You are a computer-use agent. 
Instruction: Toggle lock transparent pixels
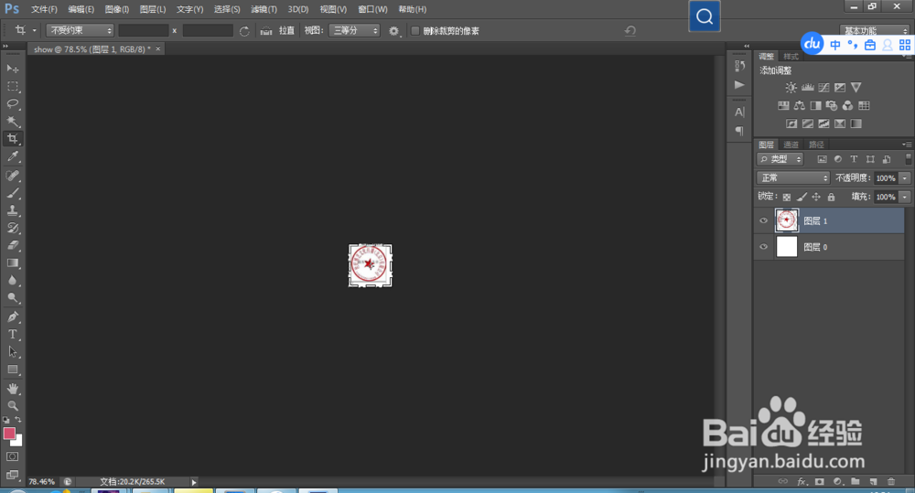click(787, 198)
